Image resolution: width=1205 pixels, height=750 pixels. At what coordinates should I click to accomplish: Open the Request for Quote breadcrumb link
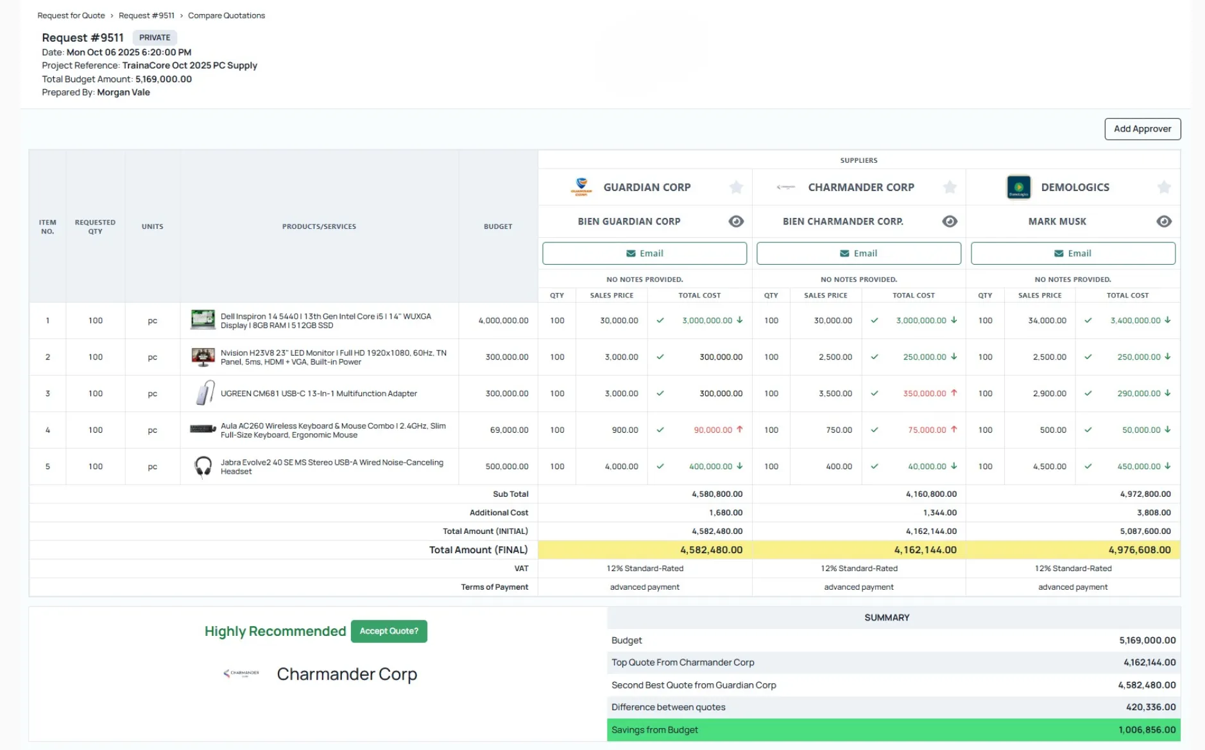71,15
